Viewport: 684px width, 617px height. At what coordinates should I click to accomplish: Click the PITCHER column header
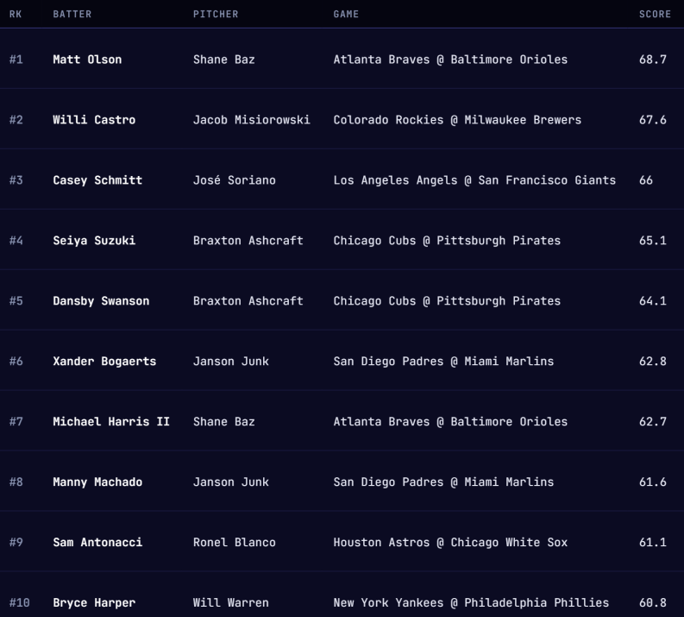[x=216, y=14]
